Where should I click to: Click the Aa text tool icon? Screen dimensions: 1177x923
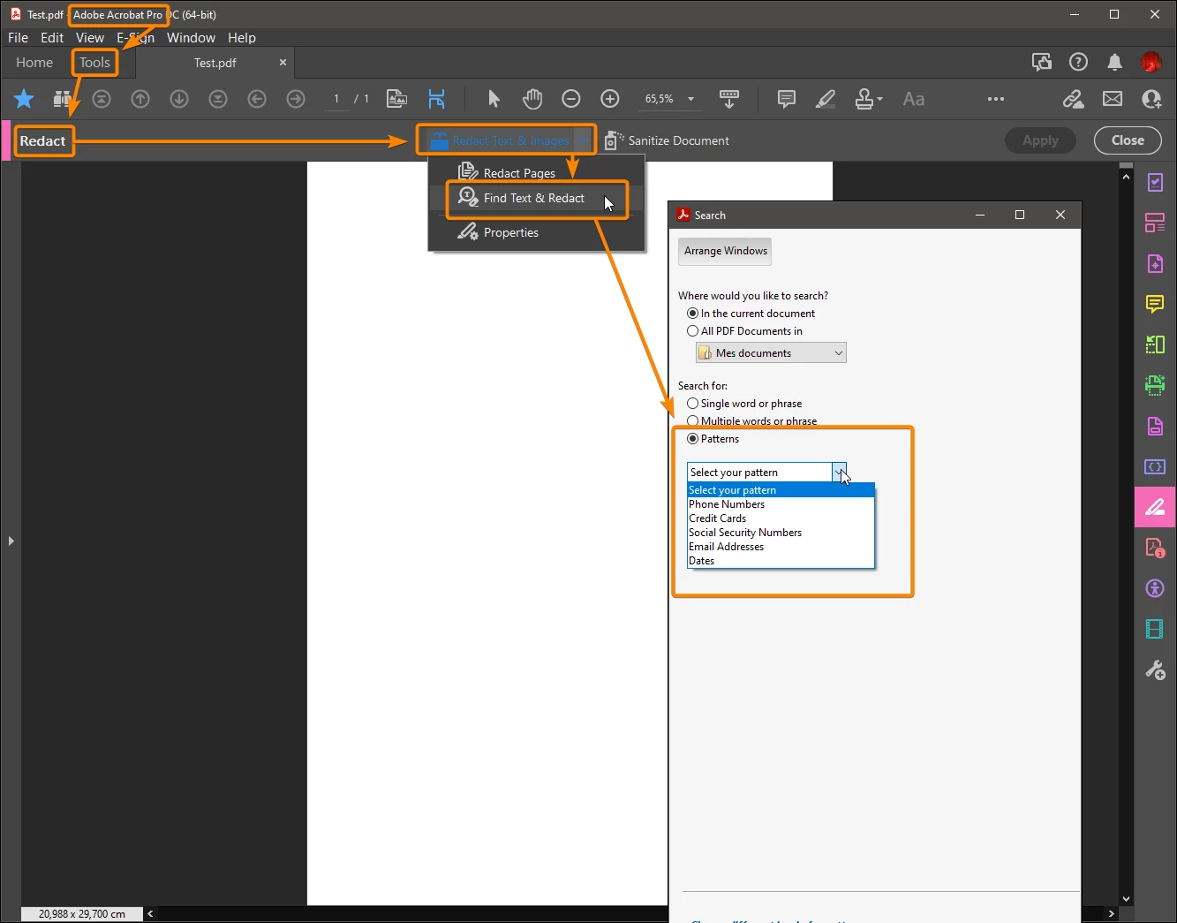pyautogui.click(x=914, y=99)
